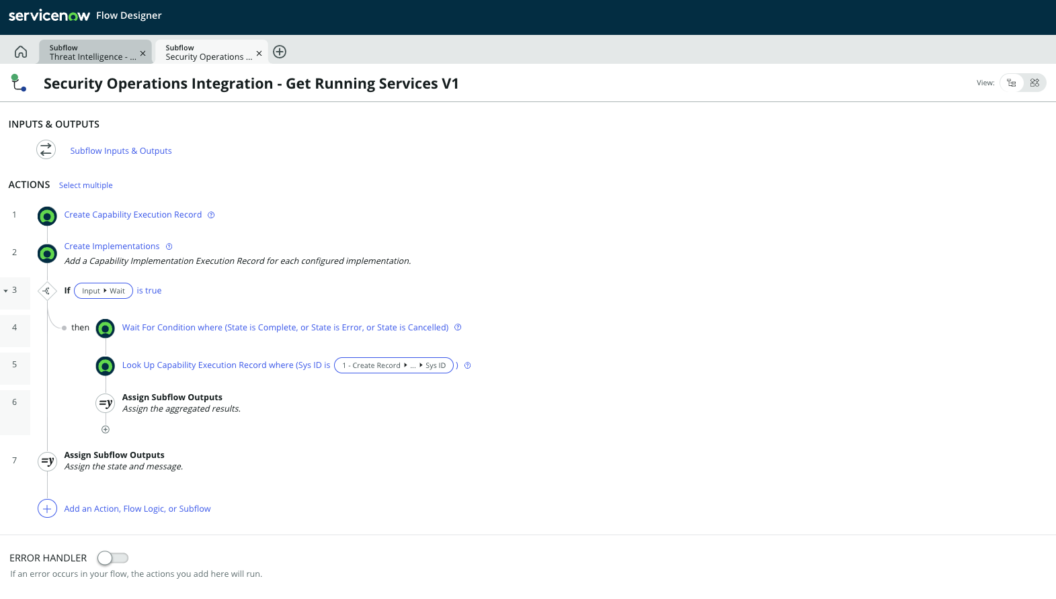The height and width of the screenshot is (599, 1056).
Task: Open Look Up Capability Execution Record action
Action: (x=226, y=365)
